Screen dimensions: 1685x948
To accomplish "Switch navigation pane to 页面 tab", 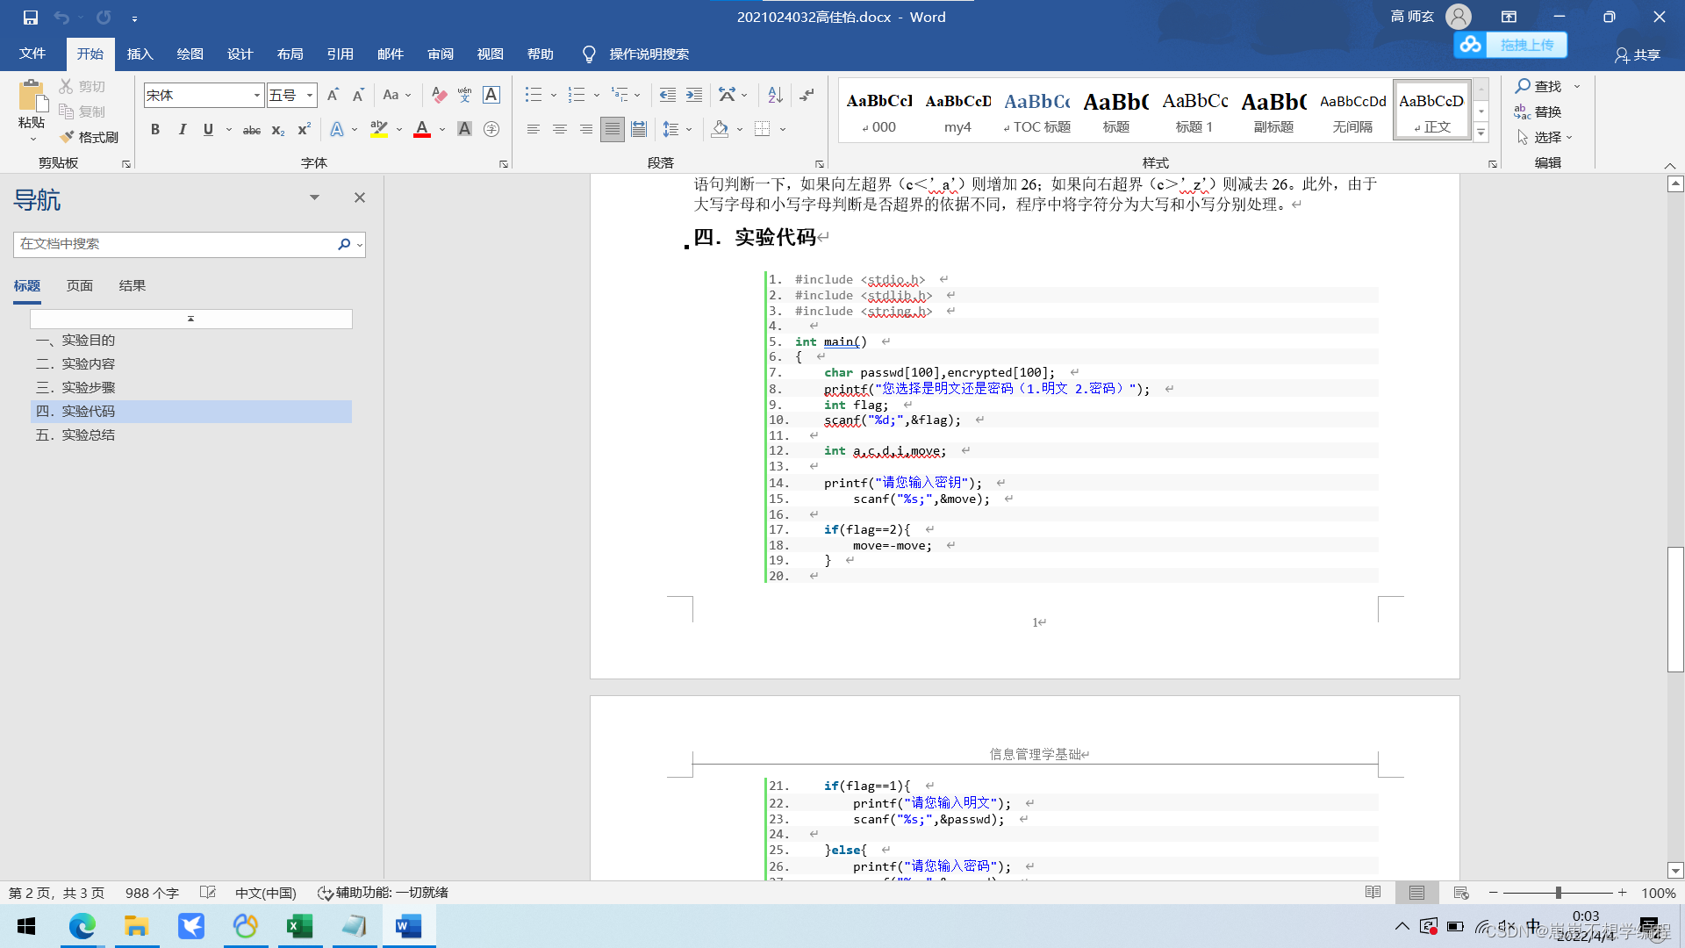I will pyautogui.click(x=79, y=286).
